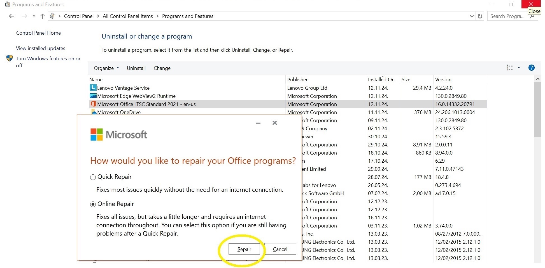Click the Microsoft OneDrive cloud icon
Viewport: 545px width, 268px height.
(x=93, y=112)
